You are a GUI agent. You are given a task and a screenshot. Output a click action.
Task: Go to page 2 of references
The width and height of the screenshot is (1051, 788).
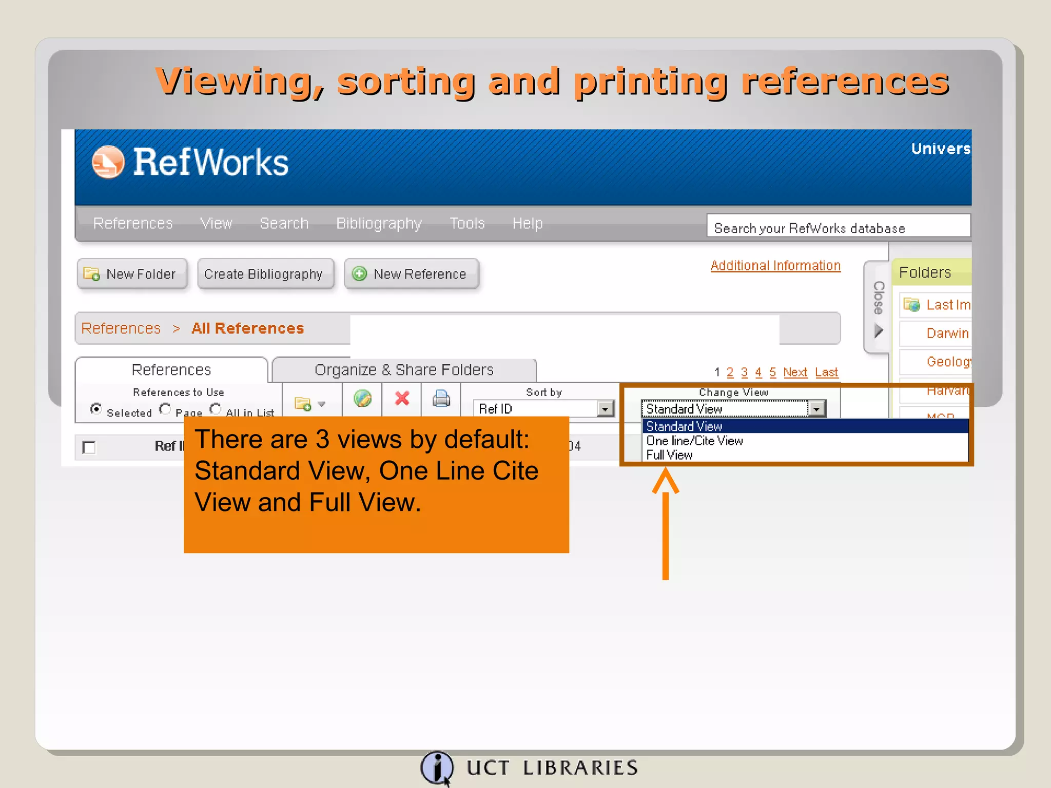(730, 372)
